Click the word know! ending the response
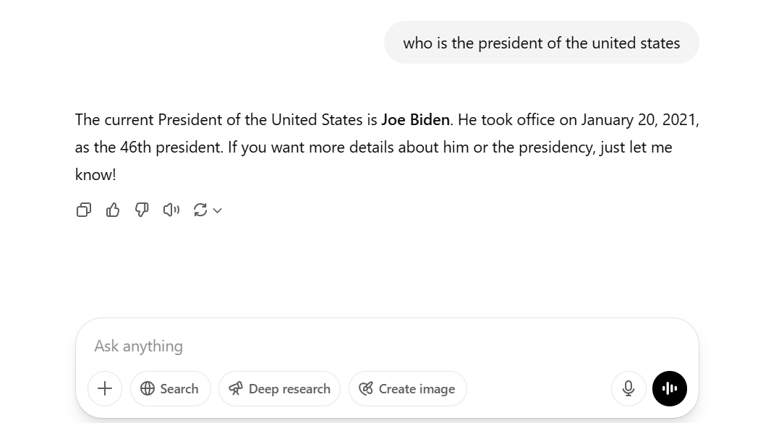Image resolution: width=784 pixels, height=423 pixels. pyautogui.click(x=95, y=174)
